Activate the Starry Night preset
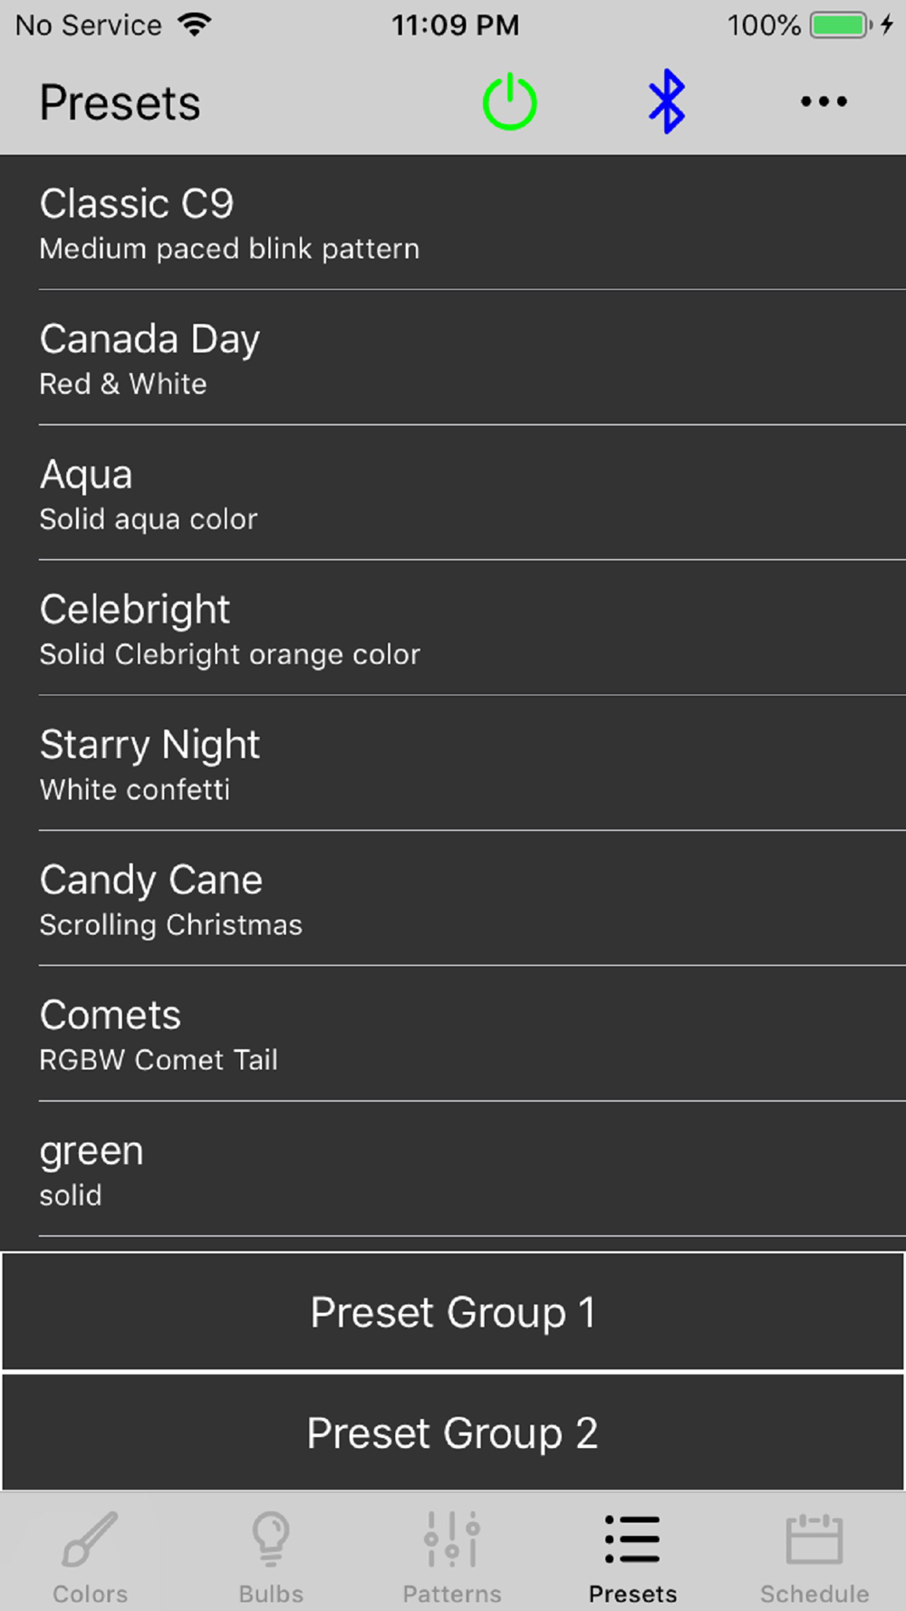Image resolution: width=906 pixels, height=1611 pixels. (x=453, y=763)
